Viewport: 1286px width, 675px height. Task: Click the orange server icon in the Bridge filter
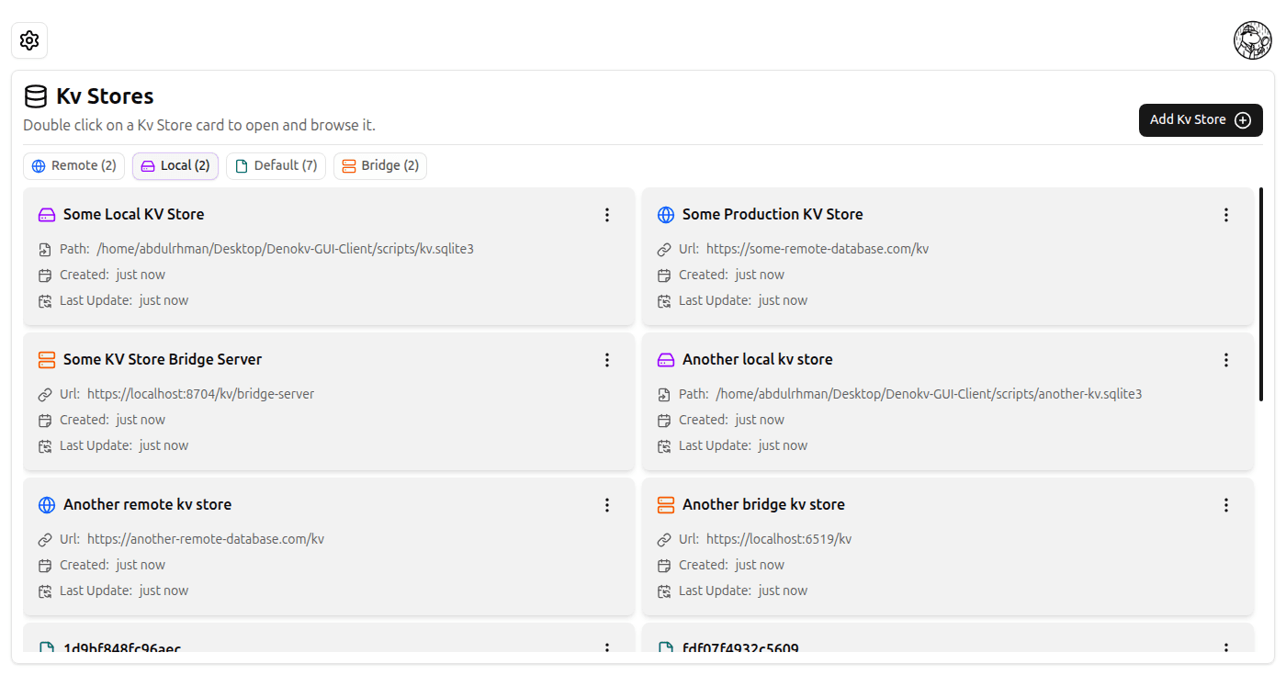pyautogui.click(x=349, y=166)
